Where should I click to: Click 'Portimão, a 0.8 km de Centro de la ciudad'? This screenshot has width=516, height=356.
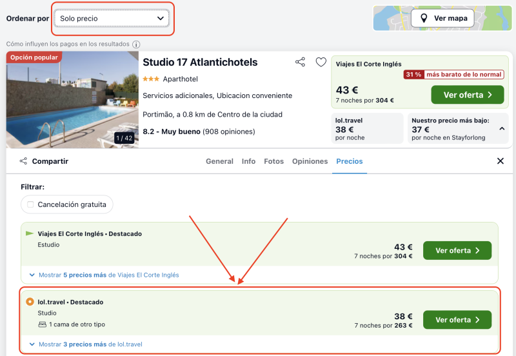click(x=213, y=115)
